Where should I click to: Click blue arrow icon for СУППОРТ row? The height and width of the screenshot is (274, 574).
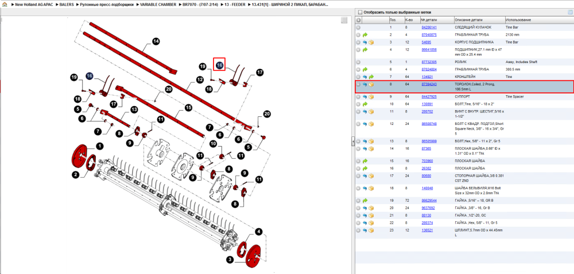[365, 97]
